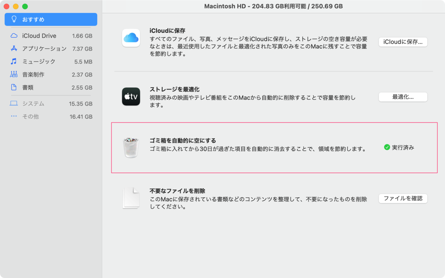Viewport: 445px width, 278px height.
Task: Click the 実行済み status label
Action: tap(403, 147)
